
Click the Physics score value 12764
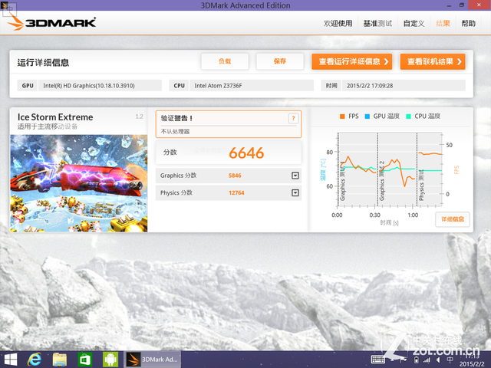pyautogui.click(x=236, y=192)
